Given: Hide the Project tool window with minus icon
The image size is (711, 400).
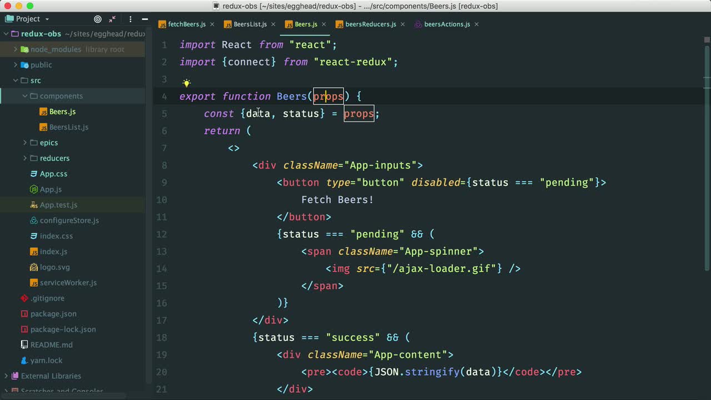Looking at the screenshot, I should 144,19.
